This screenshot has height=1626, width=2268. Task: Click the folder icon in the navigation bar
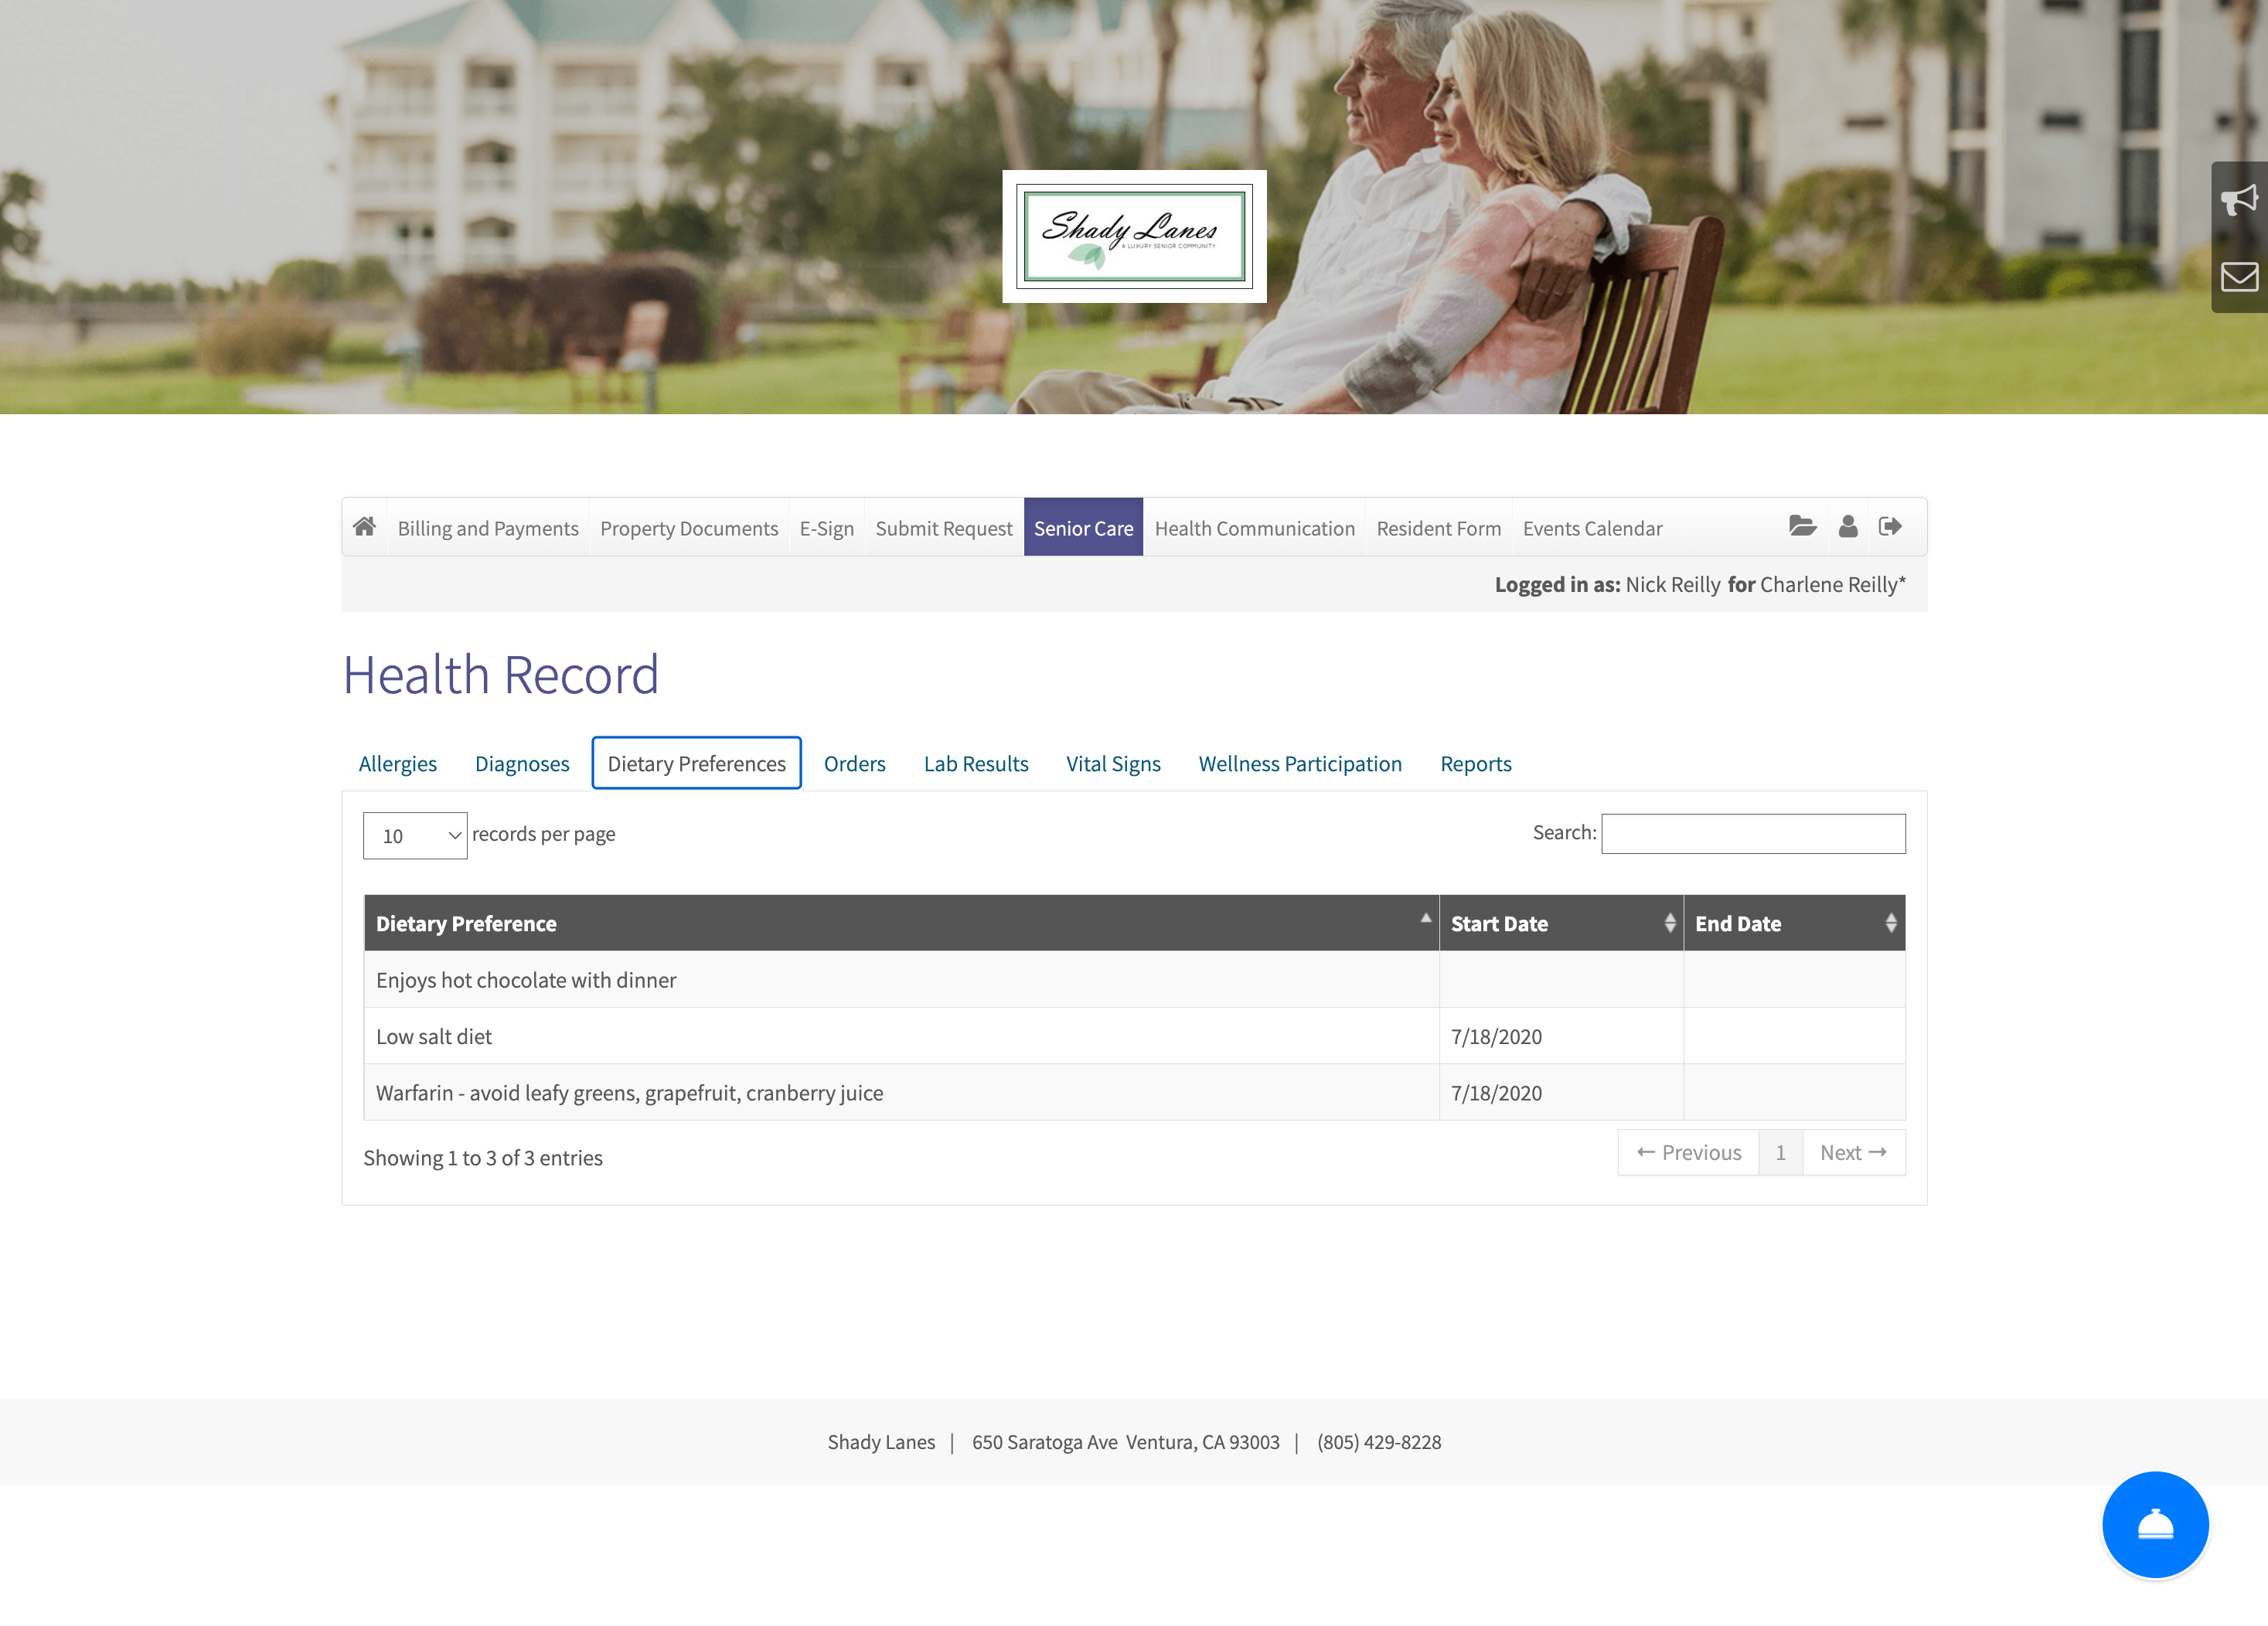[x=1802, y=528]
